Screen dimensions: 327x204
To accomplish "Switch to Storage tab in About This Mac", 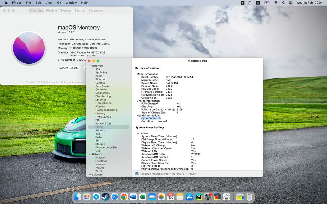I will 66,10.
